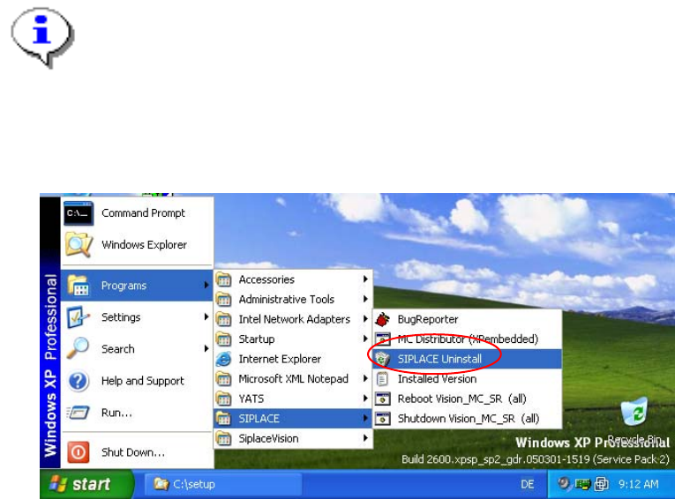The width and height of the screenshot is (675, 499).
Task: Click the Reboot Vision_MC_SR icon
Action: [x=383, y=398]
